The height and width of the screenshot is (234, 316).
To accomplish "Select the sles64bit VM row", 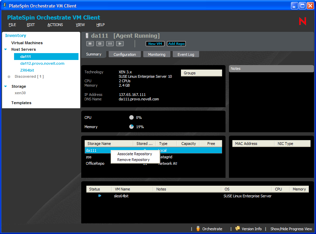I will [x=197, y=196].
